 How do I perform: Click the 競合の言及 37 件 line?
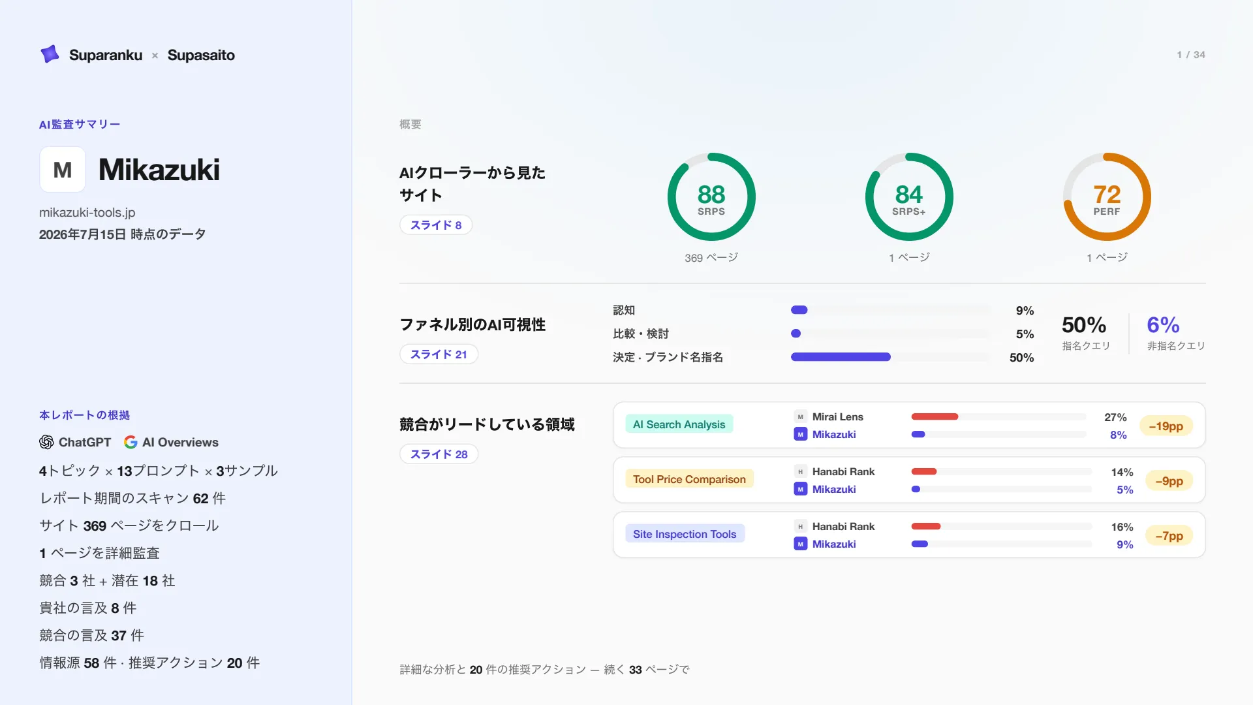(92, 635)
